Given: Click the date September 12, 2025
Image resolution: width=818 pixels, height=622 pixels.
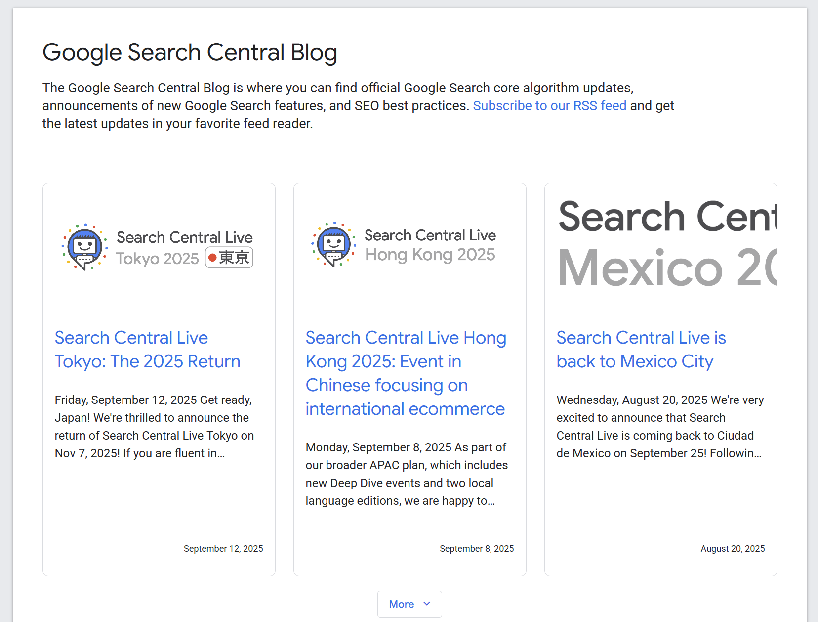Looking at the screenshot, I should coord(223,549).
